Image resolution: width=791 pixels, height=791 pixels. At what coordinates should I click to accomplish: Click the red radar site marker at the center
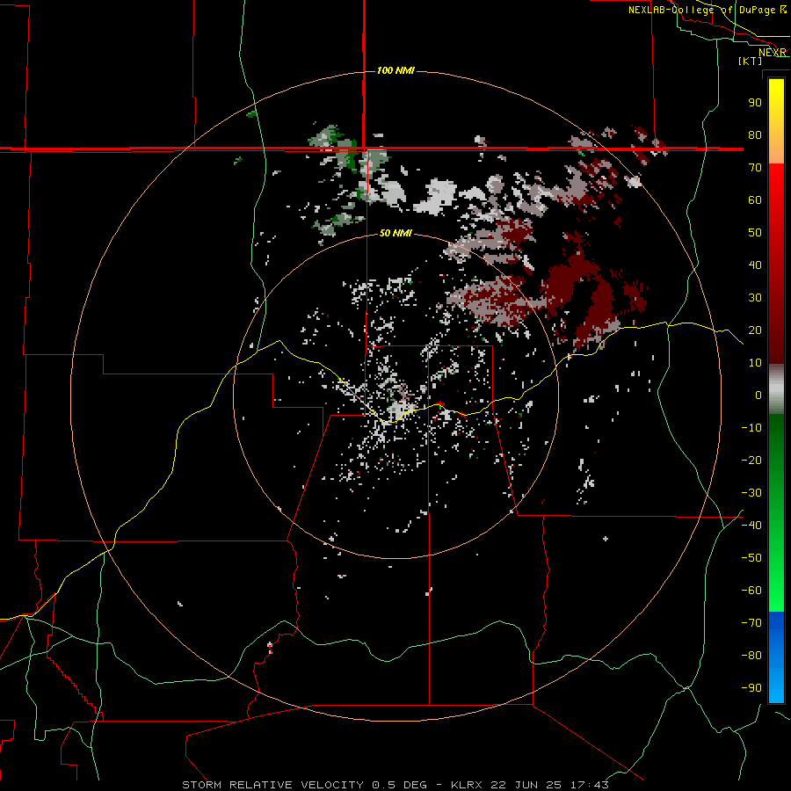coord(441,404)
